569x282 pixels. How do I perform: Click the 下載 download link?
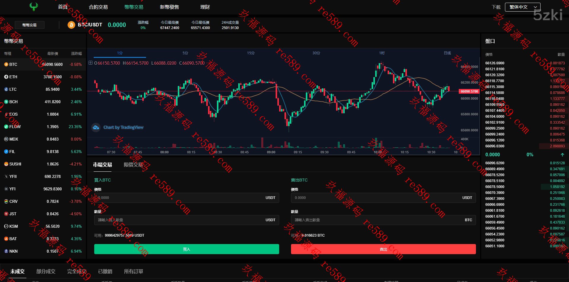click(496, 7)
